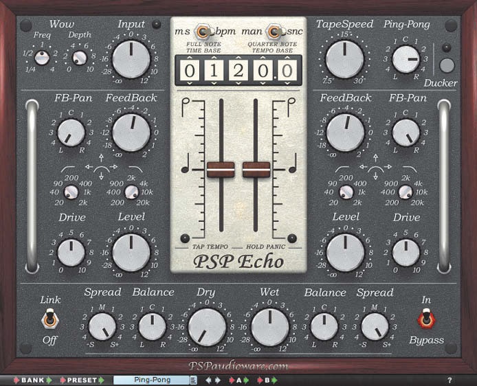This screenshot has width=477, height=386.
Task: Click the right delay time slider handle
Action: tap(256, 170)
